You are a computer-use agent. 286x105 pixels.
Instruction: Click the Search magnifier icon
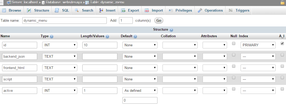[77, 10]
